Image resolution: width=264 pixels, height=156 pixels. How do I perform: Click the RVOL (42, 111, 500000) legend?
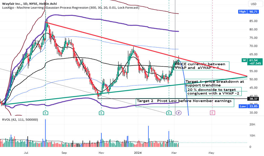[x=20, y=120]
